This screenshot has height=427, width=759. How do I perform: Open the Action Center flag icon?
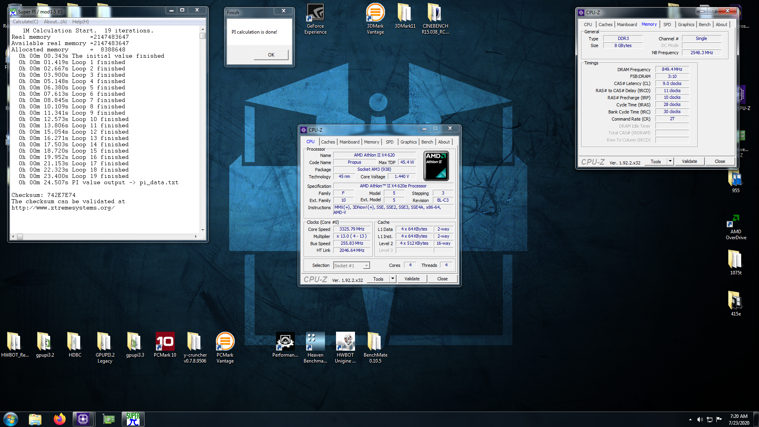(x=719, y=419)
